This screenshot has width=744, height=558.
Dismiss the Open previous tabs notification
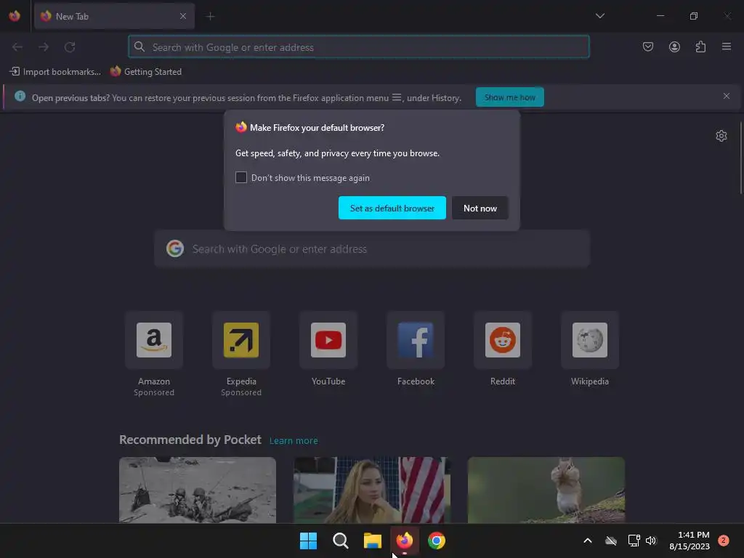click(727, 97)
